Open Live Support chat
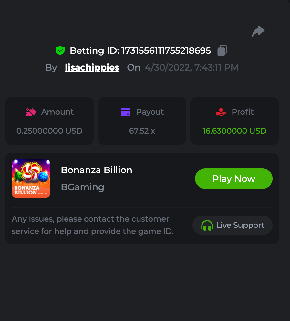Screen dimensions: 290x321 (x=233, y=225)
